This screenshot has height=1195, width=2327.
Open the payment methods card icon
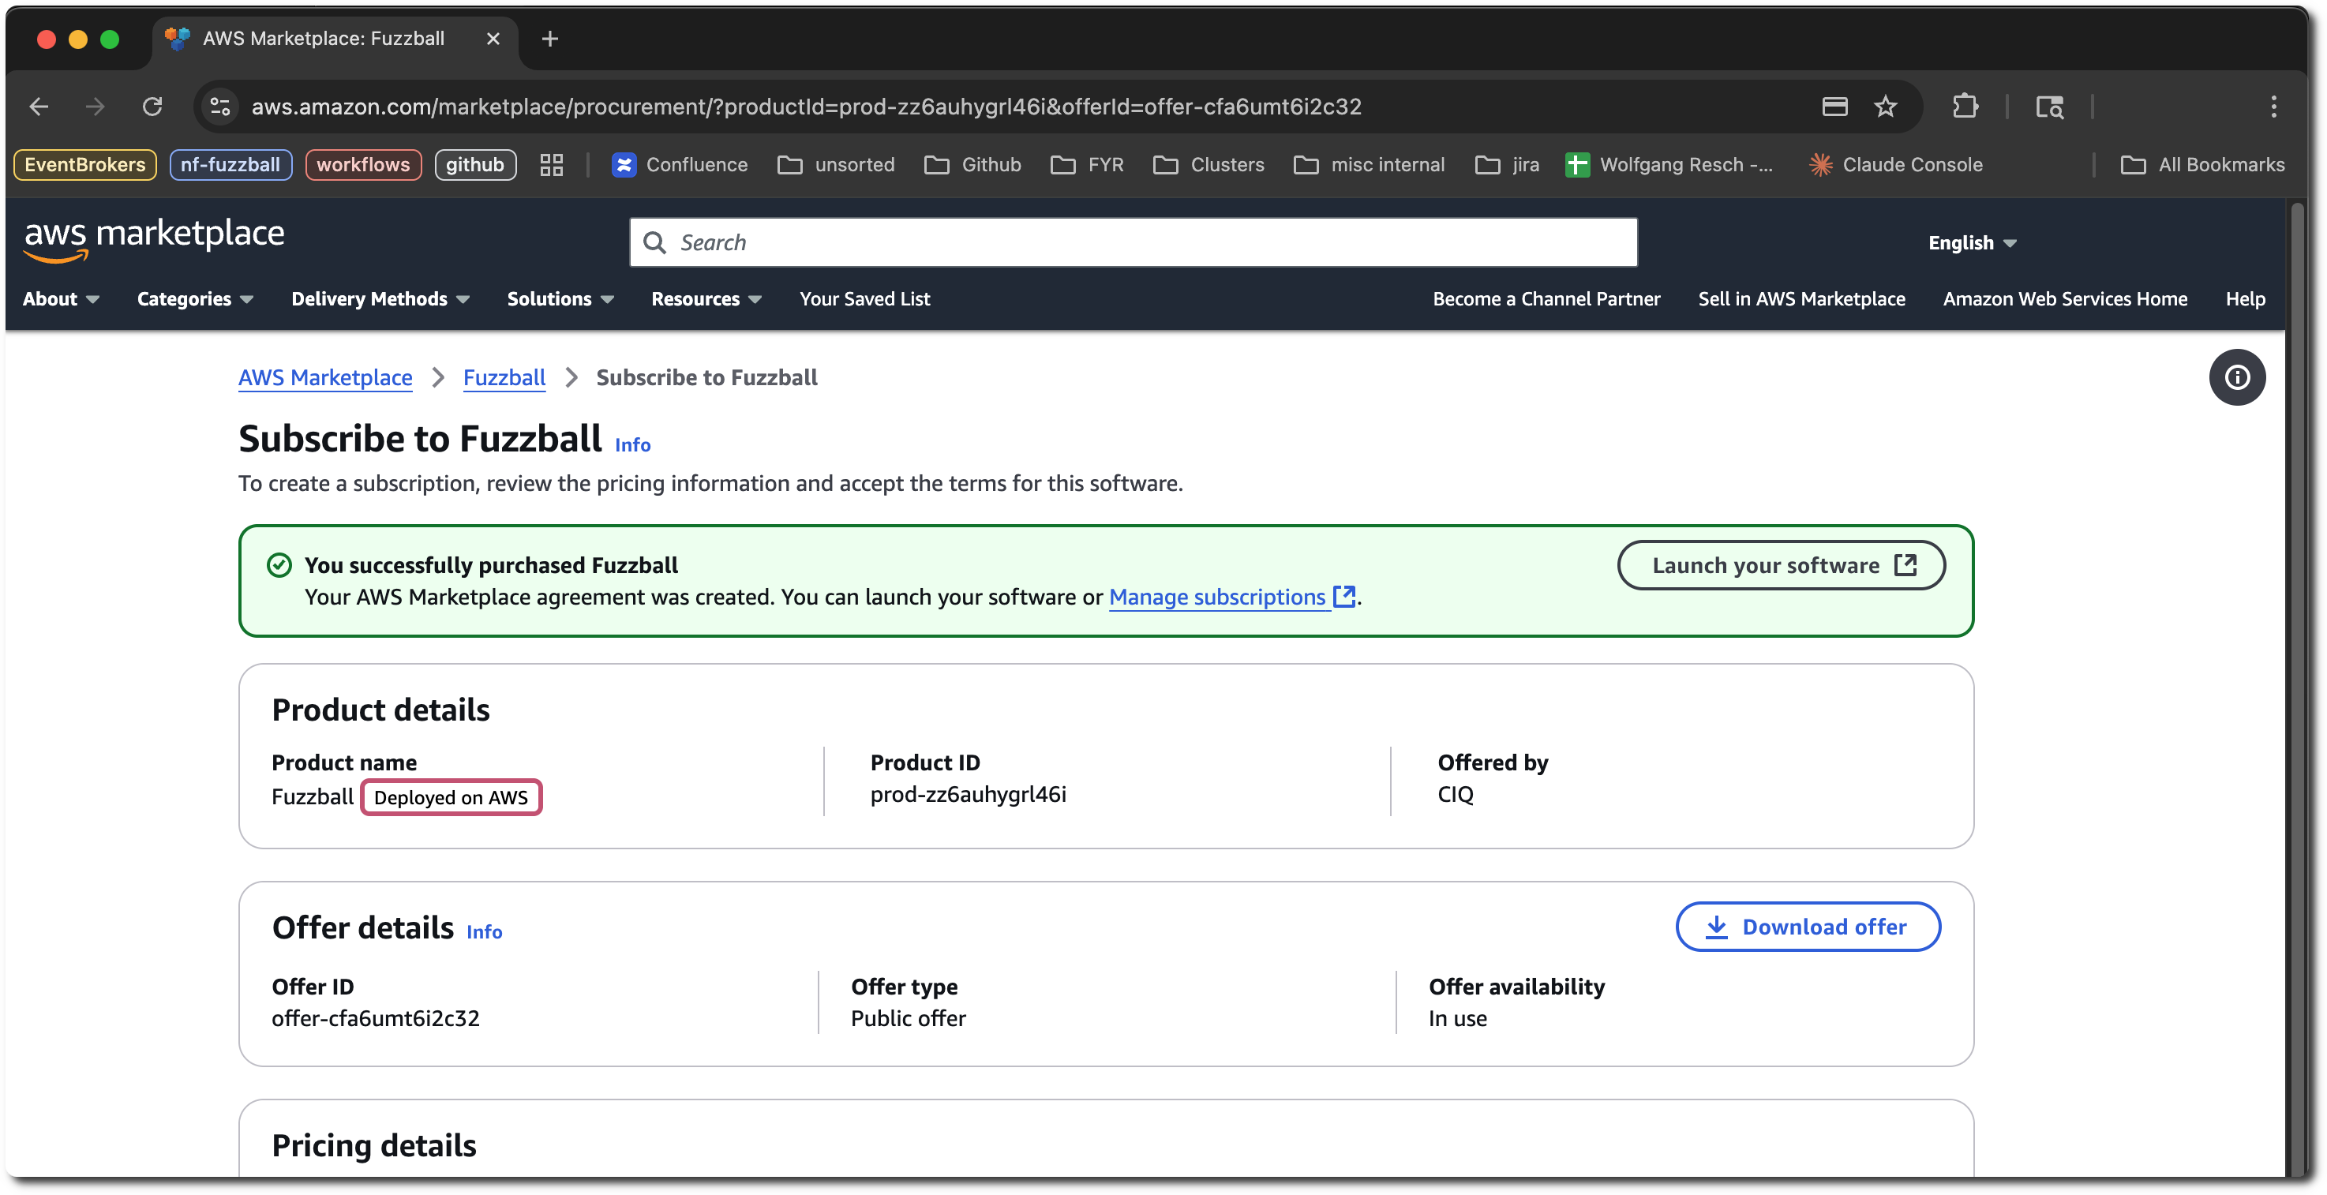1834,107
